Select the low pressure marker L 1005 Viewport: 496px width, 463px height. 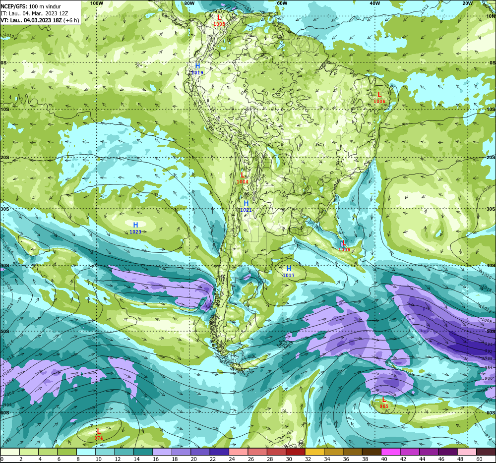(x=219, y=20)
